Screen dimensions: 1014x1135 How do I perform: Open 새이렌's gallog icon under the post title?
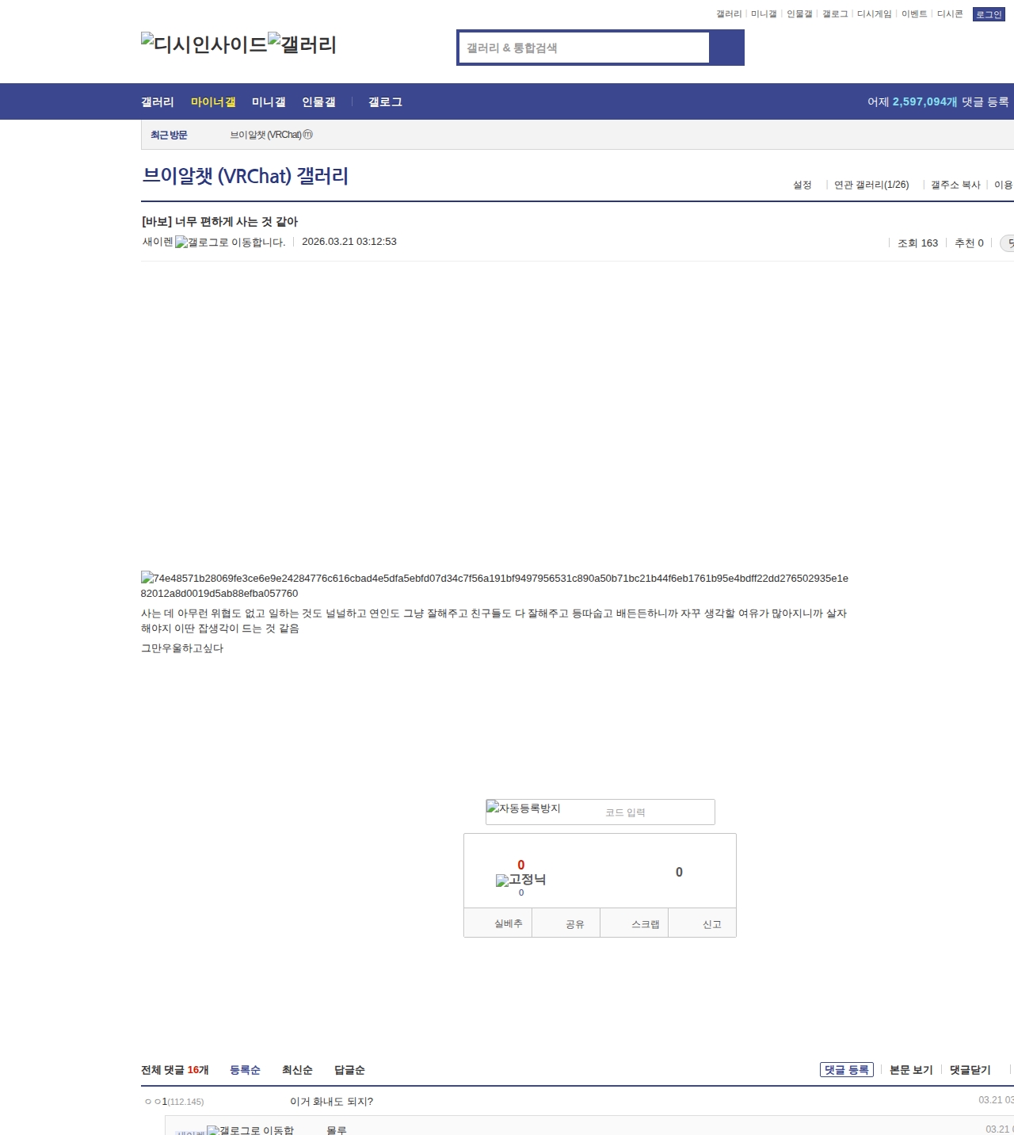230,243
